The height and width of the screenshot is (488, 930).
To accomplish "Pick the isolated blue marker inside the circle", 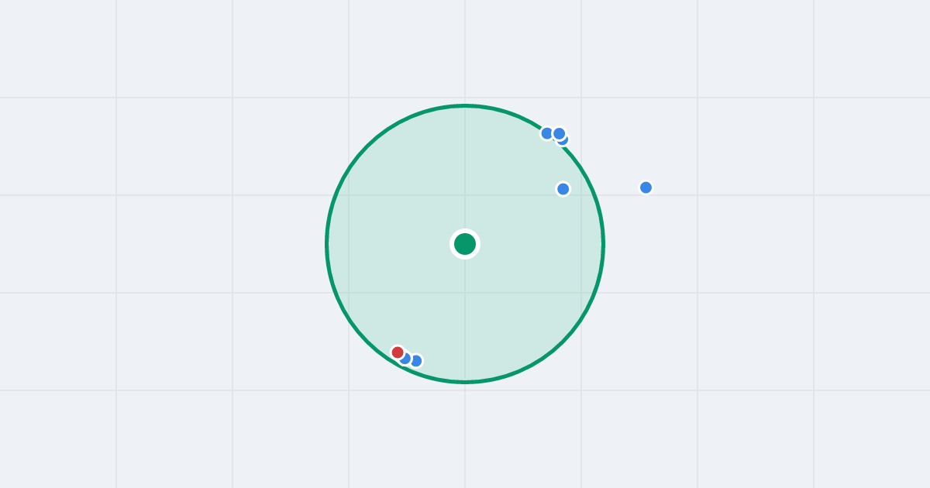I will point(563,189).
